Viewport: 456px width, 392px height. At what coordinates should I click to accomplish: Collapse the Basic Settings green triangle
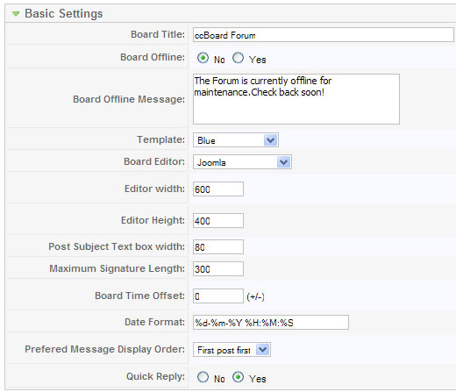(16, 14)
